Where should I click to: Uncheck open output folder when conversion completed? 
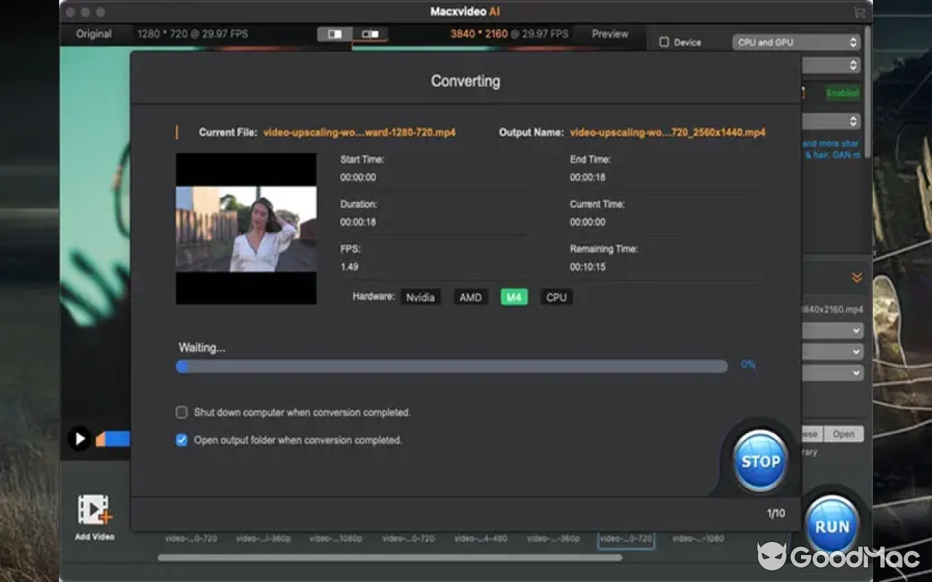click(182, 440)
